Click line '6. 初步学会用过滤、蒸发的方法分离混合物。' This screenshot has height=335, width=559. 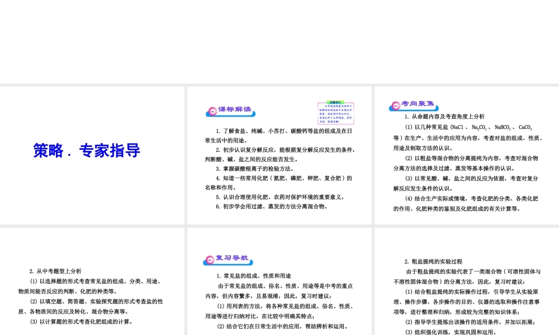(x=272, y=207)
